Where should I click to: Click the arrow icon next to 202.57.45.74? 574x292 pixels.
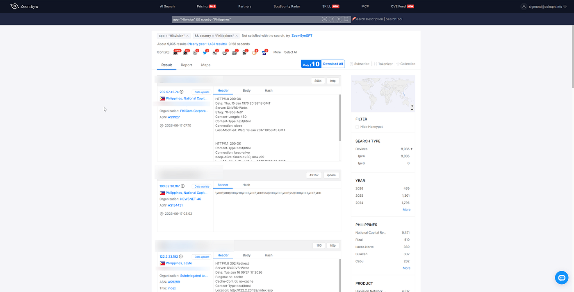tap(182, 92)
